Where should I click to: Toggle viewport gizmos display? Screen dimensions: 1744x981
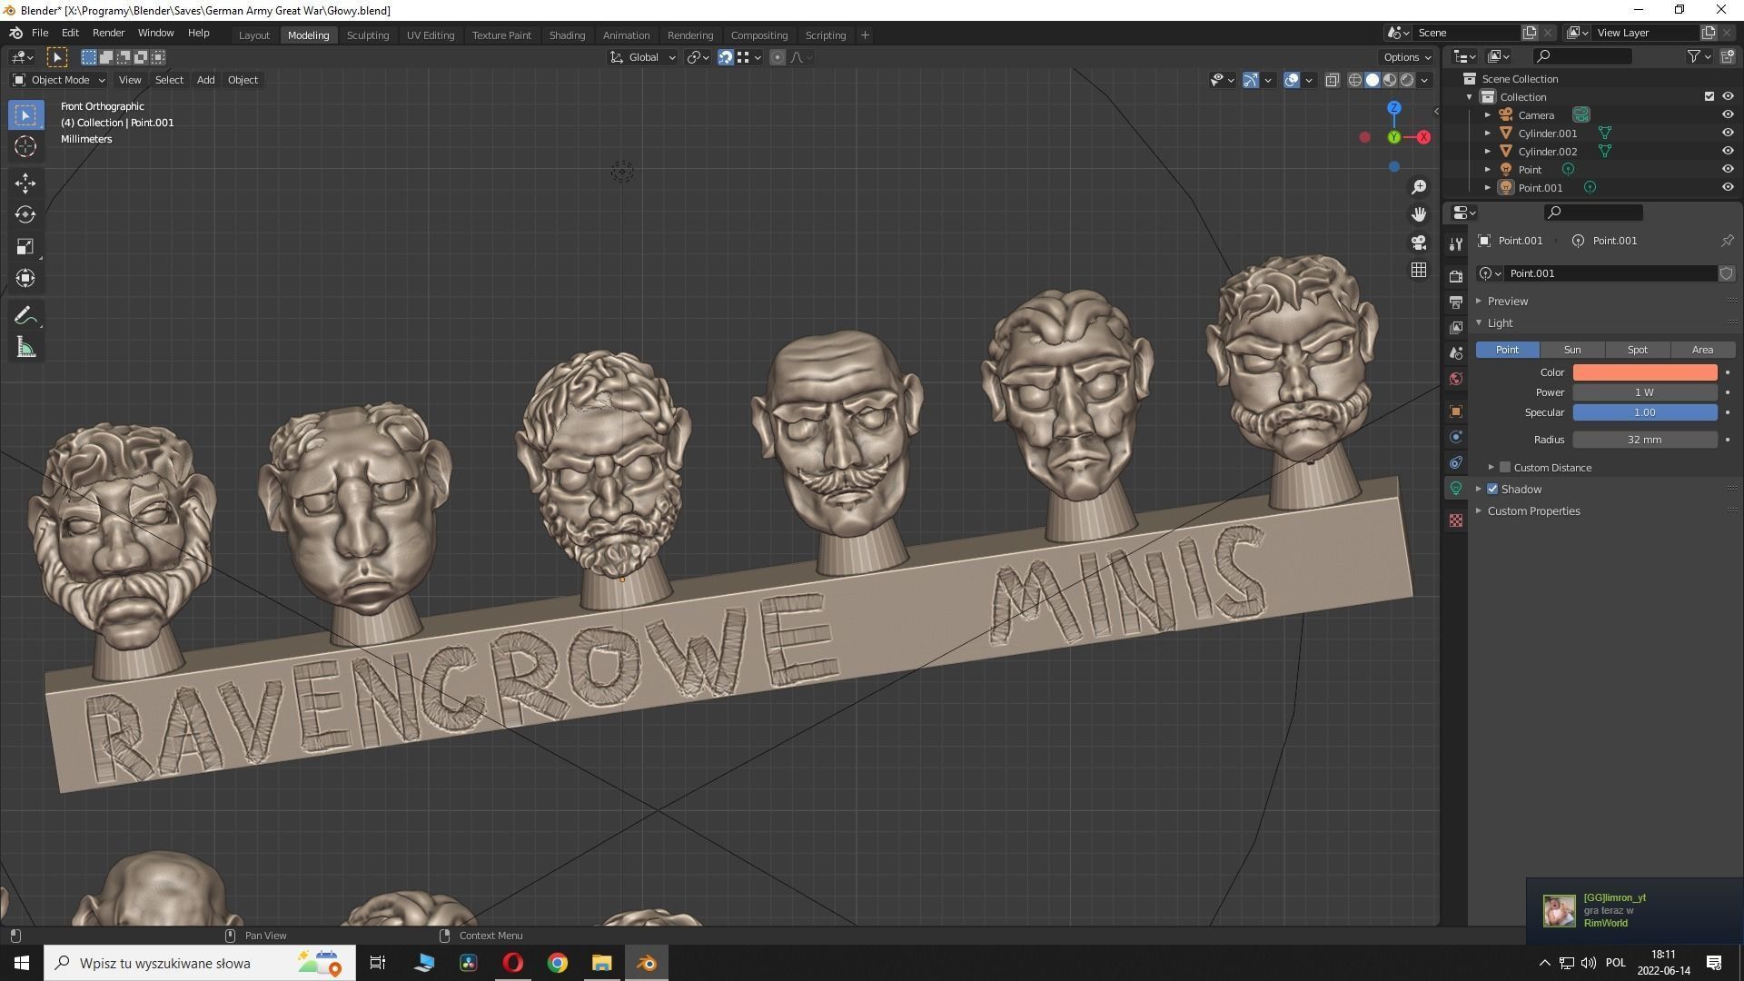point(1251,80)
